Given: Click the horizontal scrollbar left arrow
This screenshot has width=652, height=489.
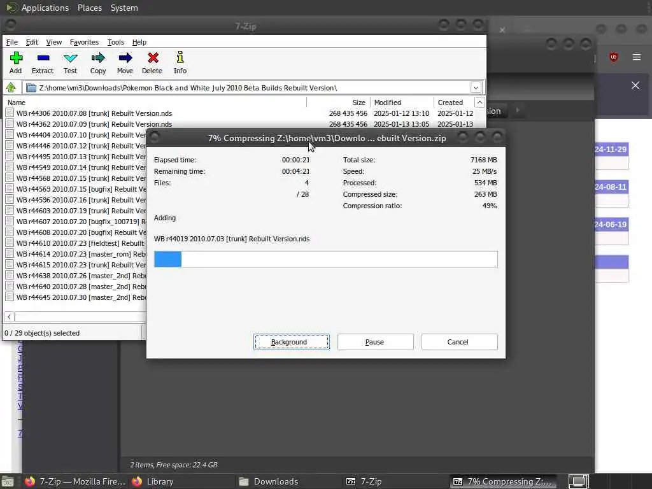Looking at the screenshot, I should pos(9,317).
